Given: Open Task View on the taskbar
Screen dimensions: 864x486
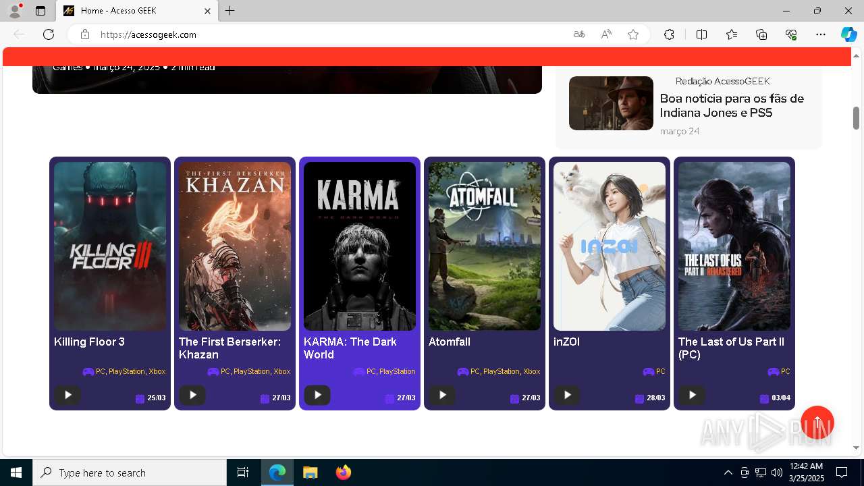Looking at the screenshot, I should 243,473.
